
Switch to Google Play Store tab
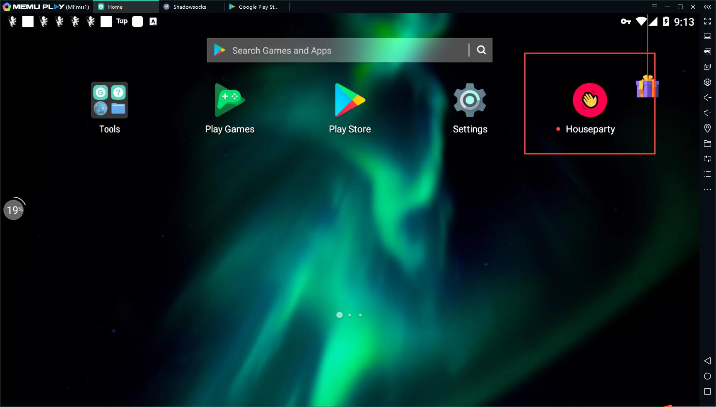257,7
